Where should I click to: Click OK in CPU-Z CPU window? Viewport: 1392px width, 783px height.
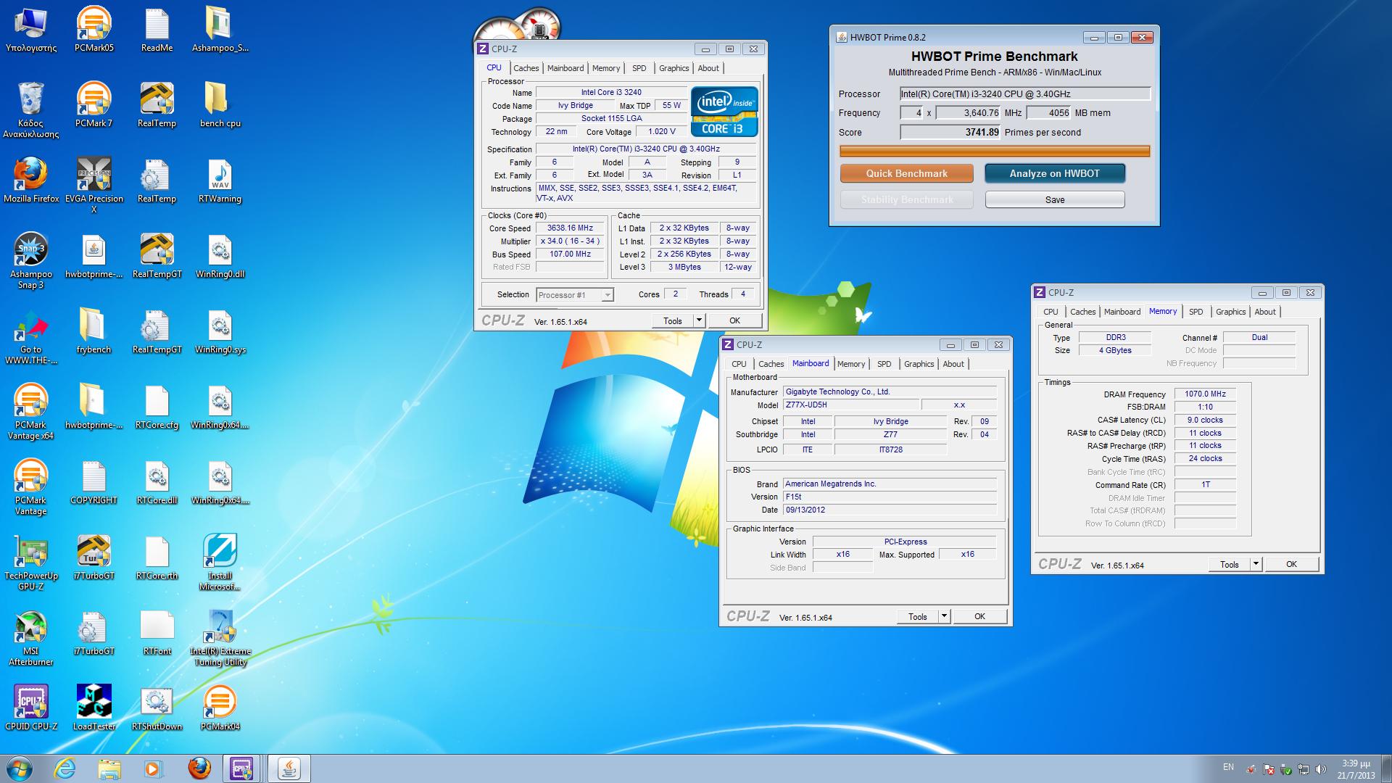[x=734, y=320]
